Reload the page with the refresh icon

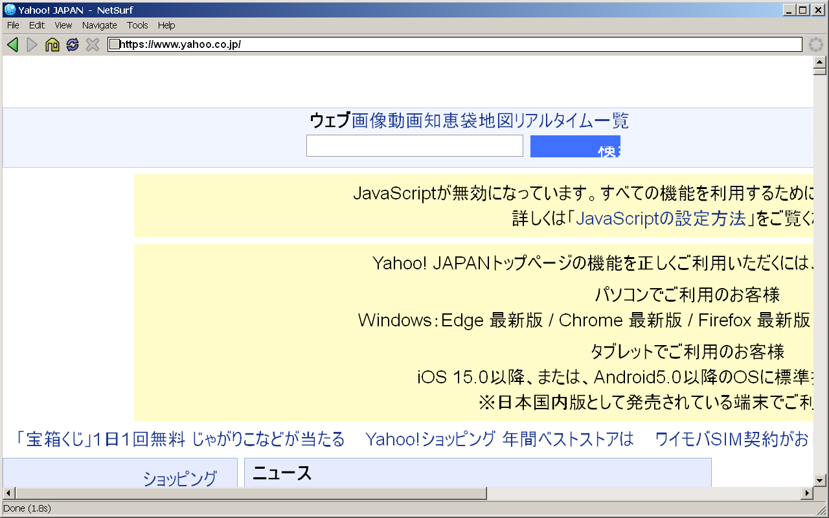[73, 45]
